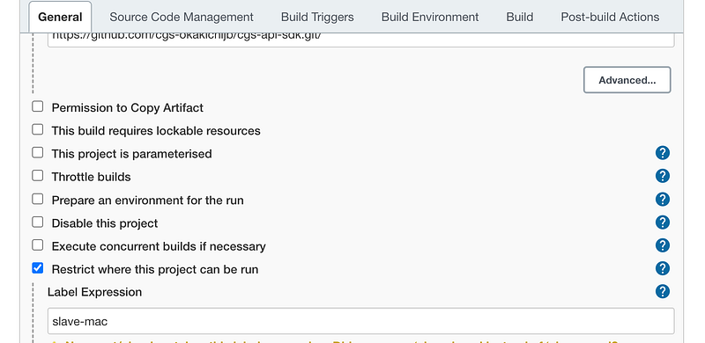Show help for Prepare an environment for the run
This screenshot has width=705, height=343.
point(663,200)
